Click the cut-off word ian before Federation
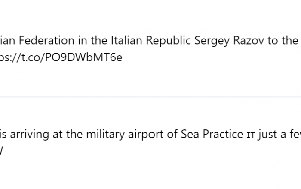 click(x=7, y=40)
